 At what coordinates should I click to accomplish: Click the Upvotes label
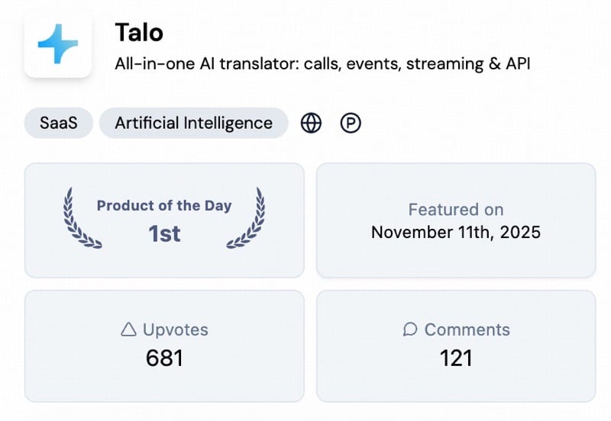[176, 329]
